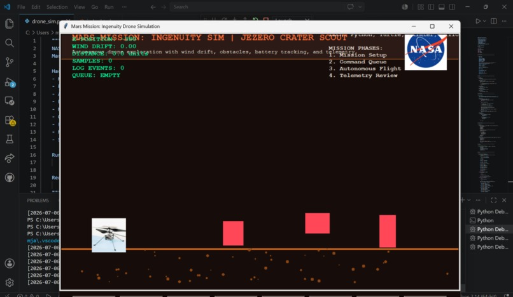The height and width of the screenshot is (297, 513).
Task: Select the plain Python terminal entry
Action: (x=486, y=221)
